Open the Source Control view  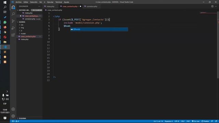click(13, 21)
